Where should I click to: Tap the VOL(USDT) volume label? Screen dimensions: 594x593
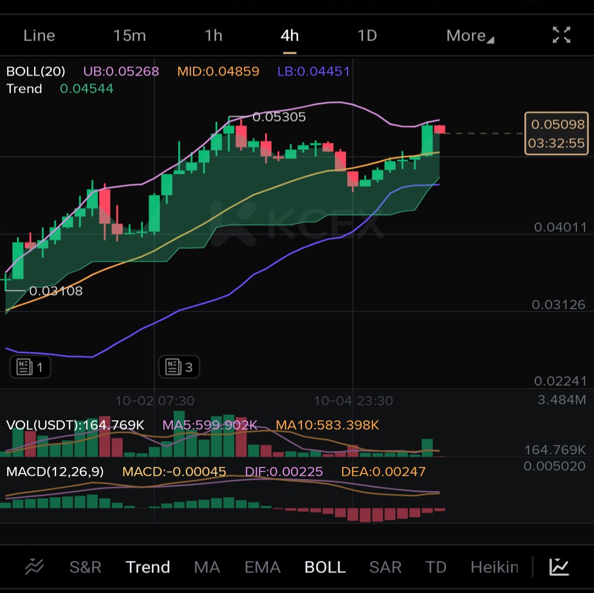point(75,425)
